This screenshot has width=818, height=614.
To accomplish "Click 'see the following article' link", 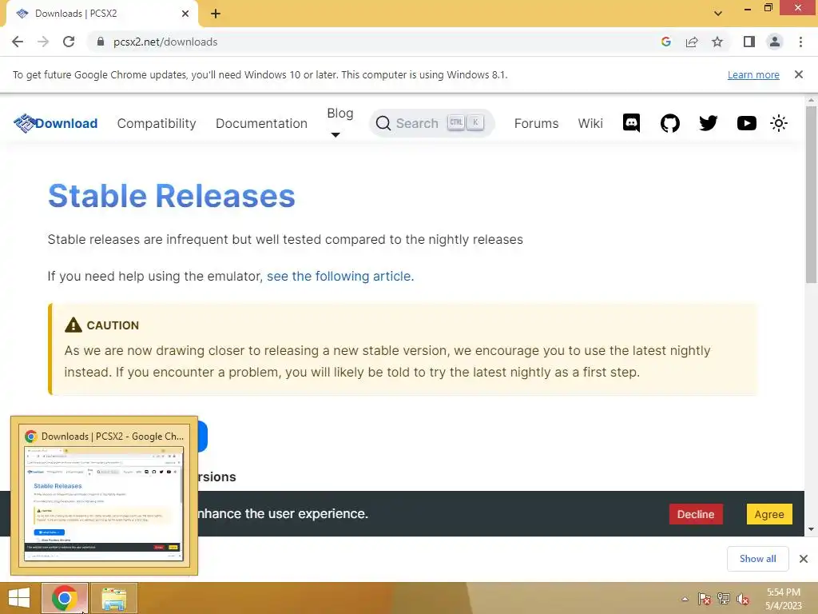I will 340,276.
